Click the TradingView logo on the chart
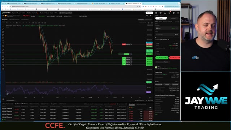The height and width of the screenshot is (130, 231). click(x=8, y=94)
